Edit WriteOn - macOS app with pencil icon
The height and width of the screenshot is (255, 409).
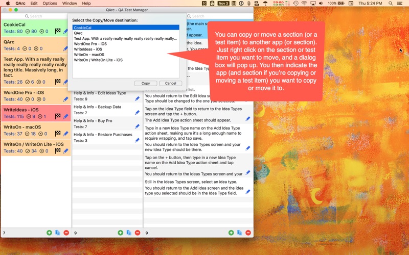coord(66,134)
